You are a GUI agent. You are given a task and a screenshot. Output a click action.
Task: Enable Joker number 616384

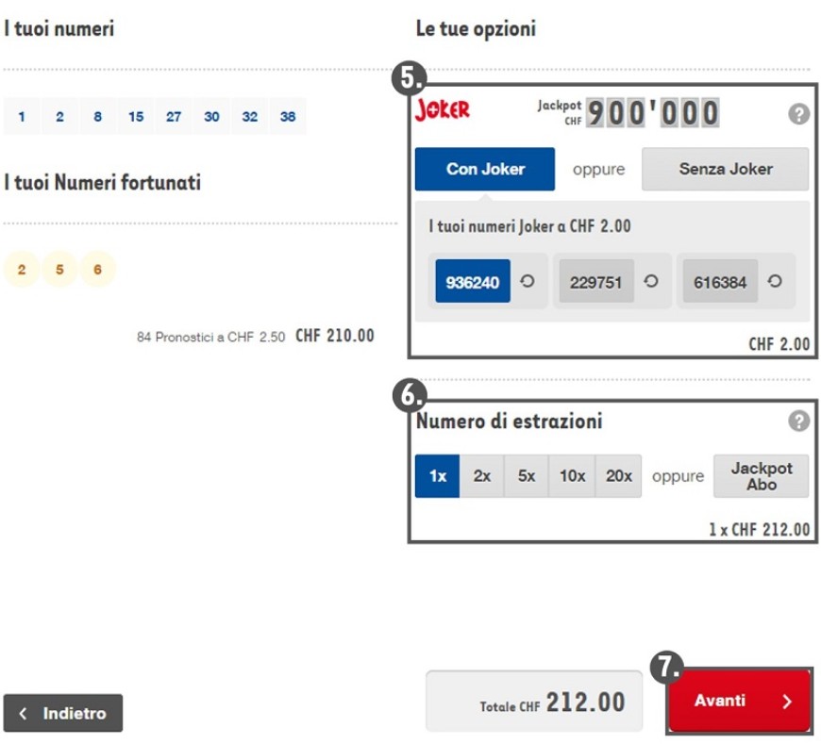[720, 281]
